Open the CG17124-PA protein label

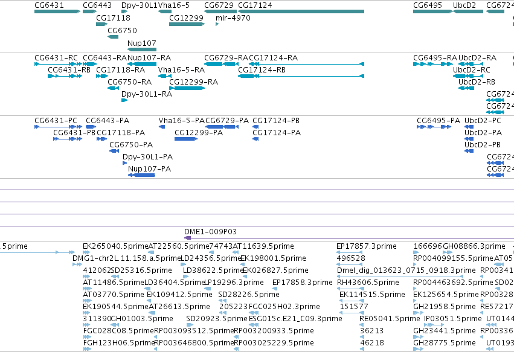coord(277,133)
